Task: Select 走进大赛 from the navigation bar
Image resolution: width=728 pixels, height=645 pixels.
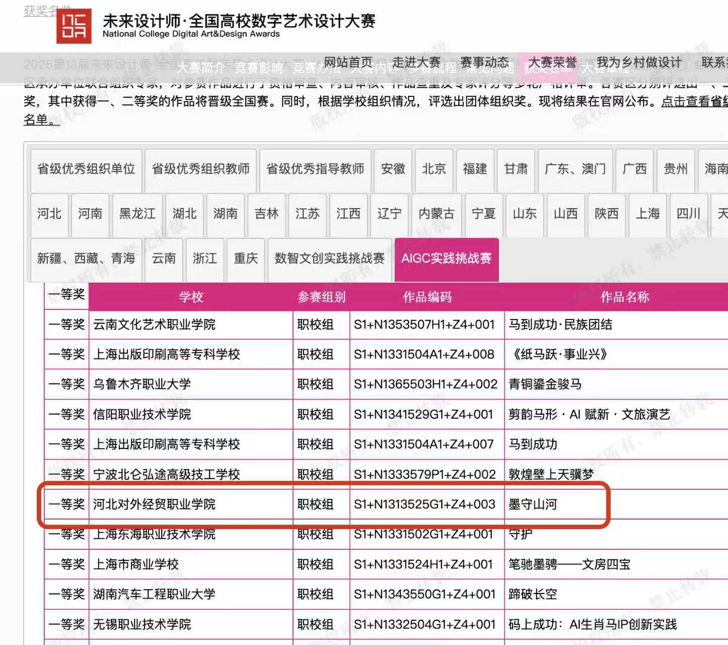Action: [x=417, y=61]
